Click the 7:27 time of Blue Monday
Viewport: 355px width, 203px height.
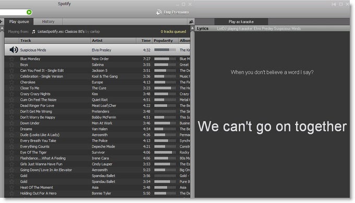tap(147, 59)
